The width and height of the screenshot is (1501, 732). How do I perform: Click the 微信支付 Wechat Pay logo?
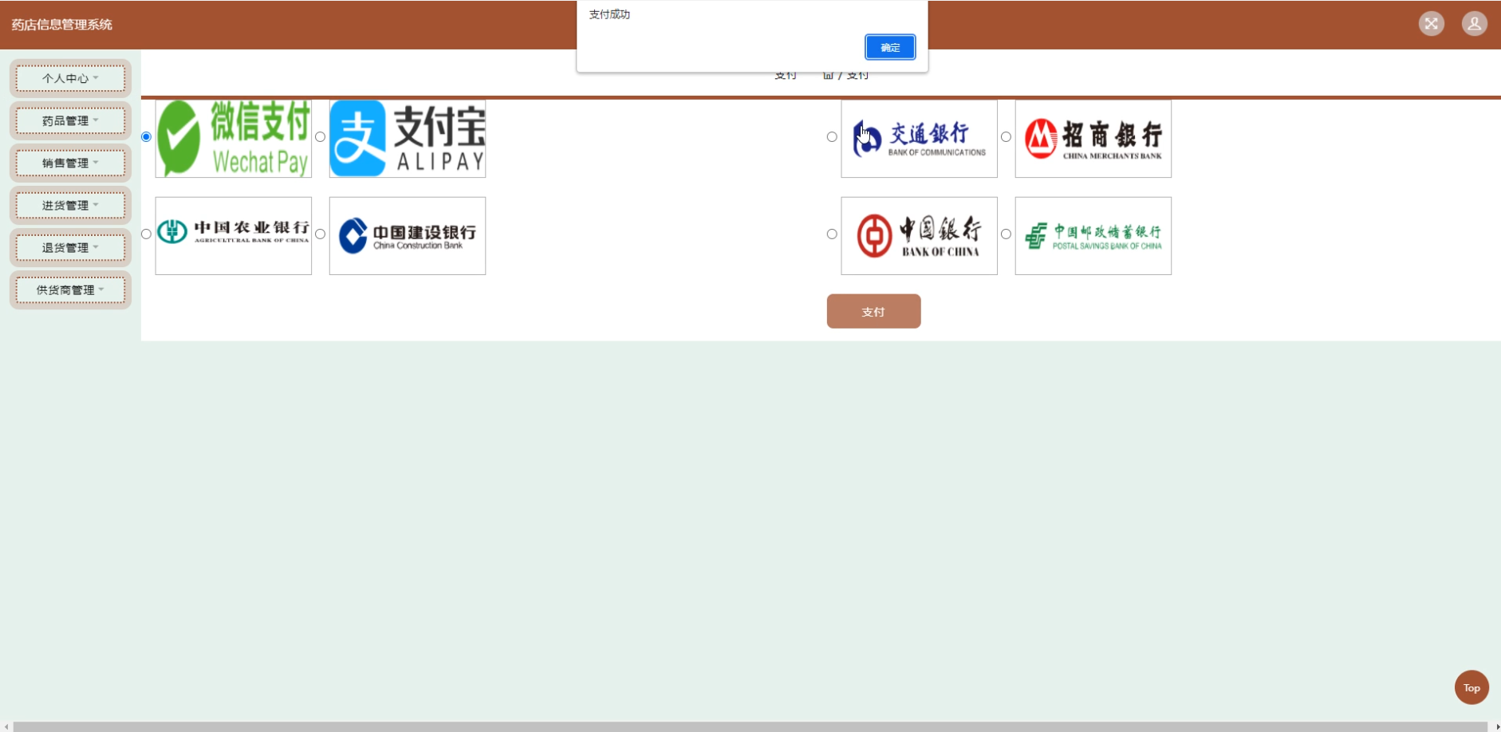tap(234, 139)
